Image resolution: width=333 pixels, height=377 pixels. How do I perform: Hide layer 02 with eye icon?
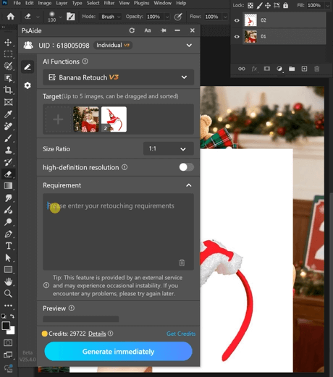[x=237, y=20]
